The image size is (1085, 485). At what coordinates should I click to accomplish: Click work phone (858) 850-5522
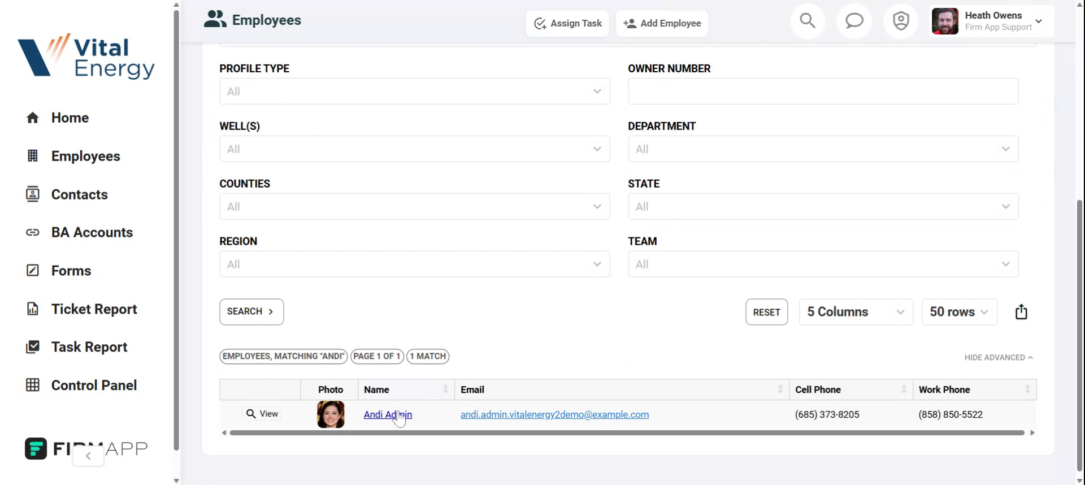(x=951, y=414)
